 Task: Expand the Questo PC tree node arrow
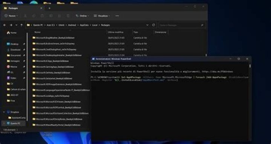click(4, 123)
